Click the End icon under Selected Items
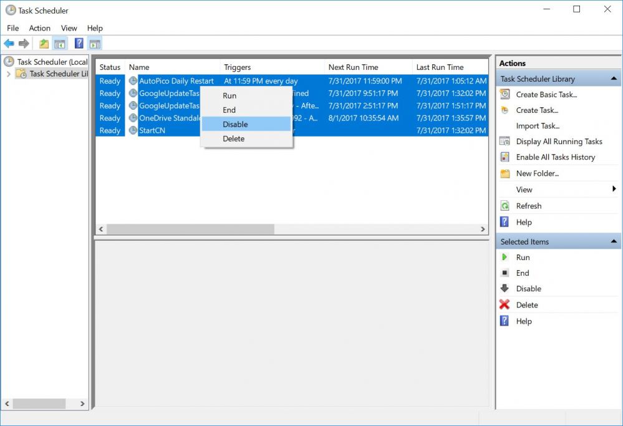The image size is (623, 426). [x=505, y=273]
